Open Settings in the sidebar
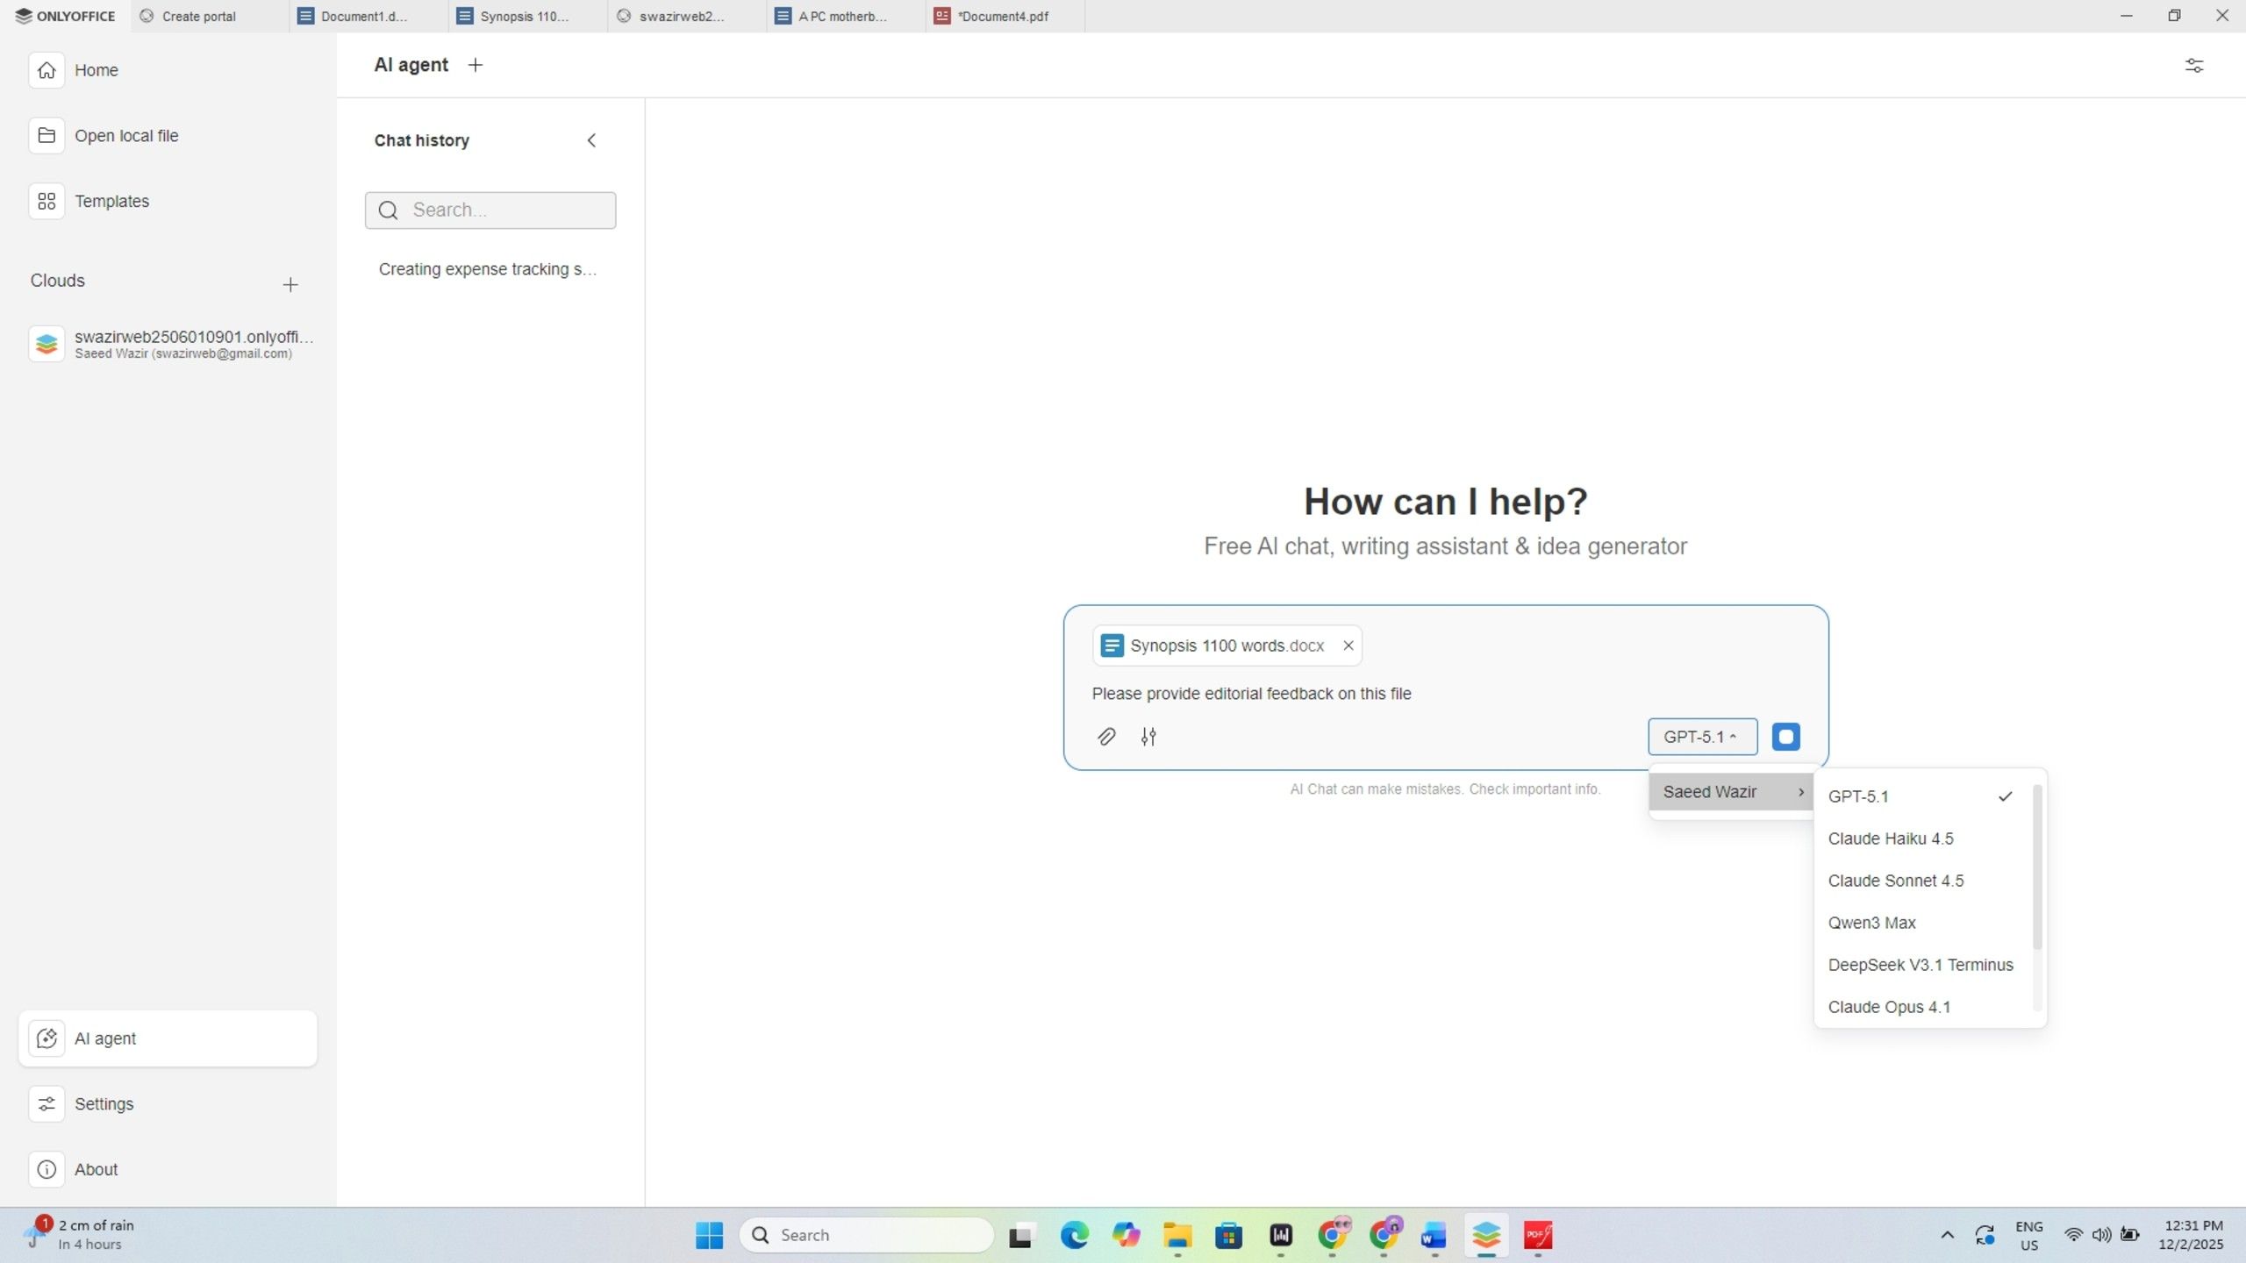This screenshot has width=2246, height=1263. pos(168,1103)
